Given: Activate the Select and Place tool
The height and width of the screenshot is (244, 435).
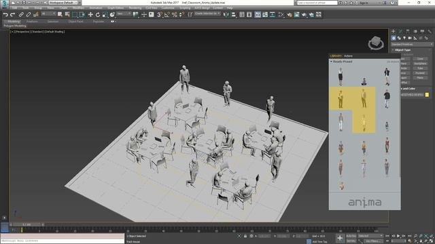Looking at the screenshot, I should (x=112, y=15).
